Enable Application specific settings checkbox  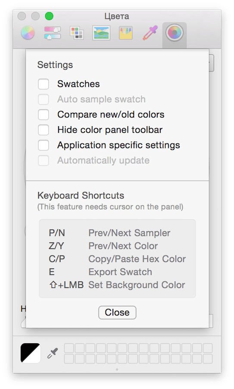[x=43, y=145]
